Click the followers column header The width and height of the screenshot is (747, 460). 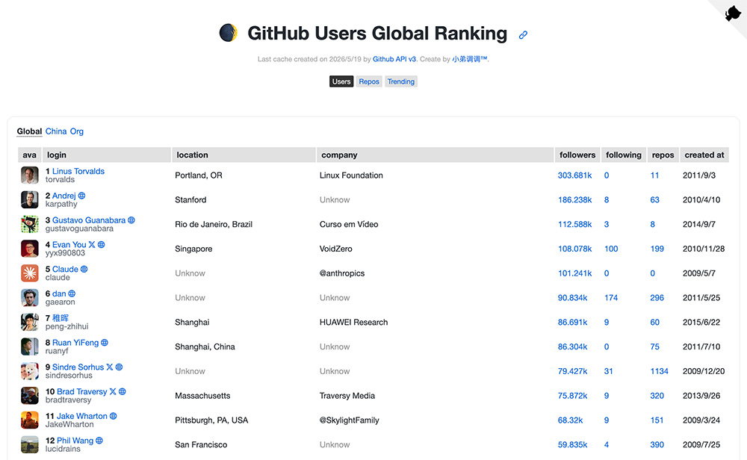tap(577, 155)
